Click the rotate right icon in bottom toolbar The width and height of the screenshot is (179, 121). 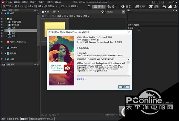[50, 115]
